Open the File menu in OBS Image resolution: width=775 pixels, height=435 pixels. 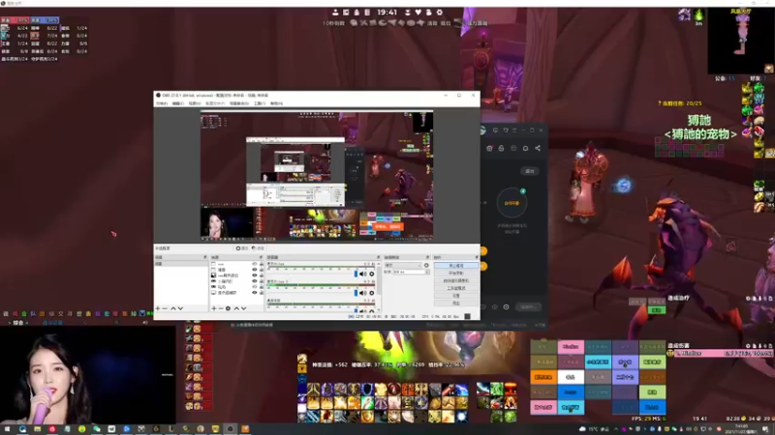(162, 103)
